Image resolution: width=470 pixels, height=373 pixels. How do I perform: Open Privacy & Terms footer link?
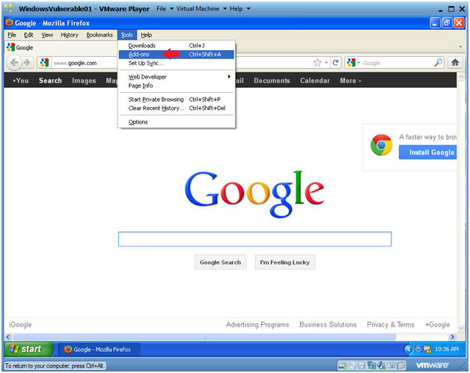(391, 324)
